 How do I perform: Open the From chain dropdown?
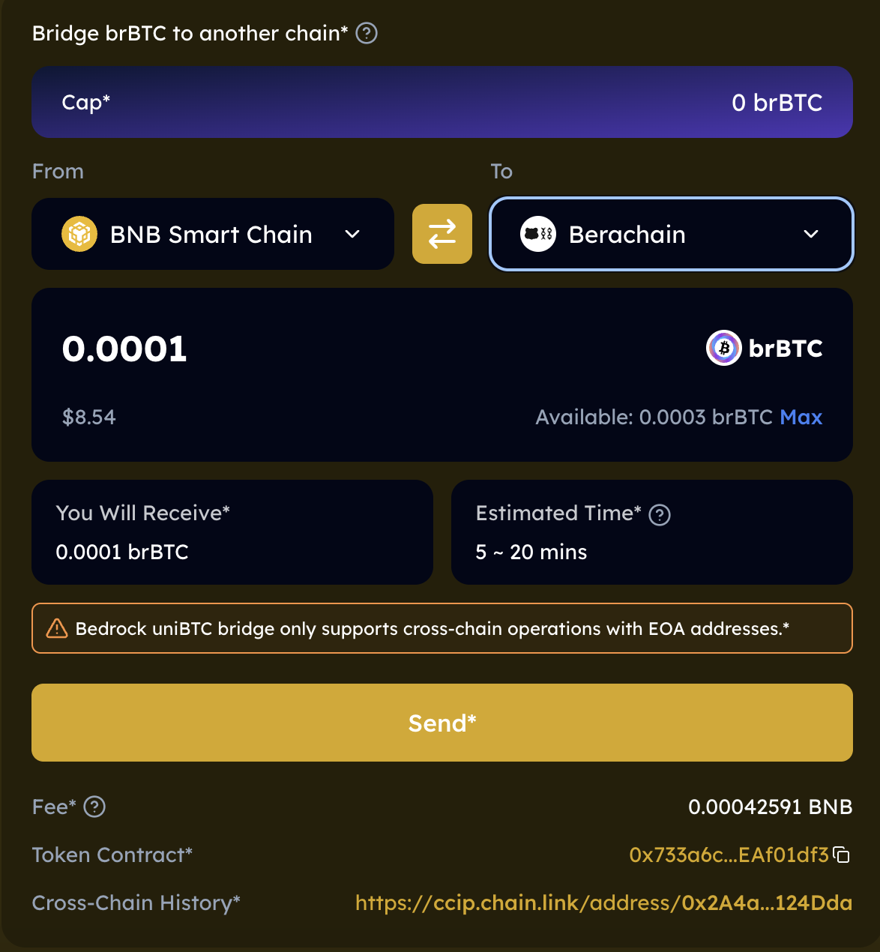coord(212,234)
